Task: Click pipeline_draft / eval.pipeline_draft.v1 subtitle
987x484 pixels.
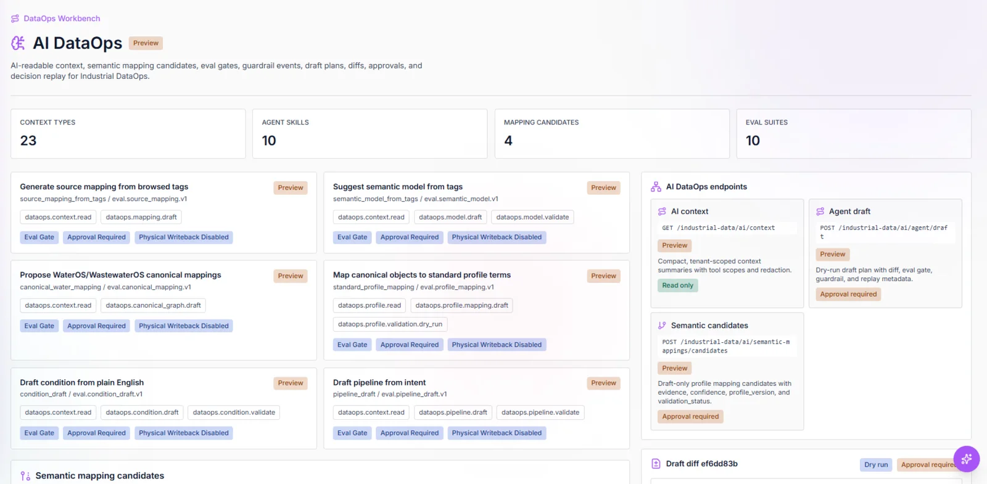Action: tap(390, 395)
